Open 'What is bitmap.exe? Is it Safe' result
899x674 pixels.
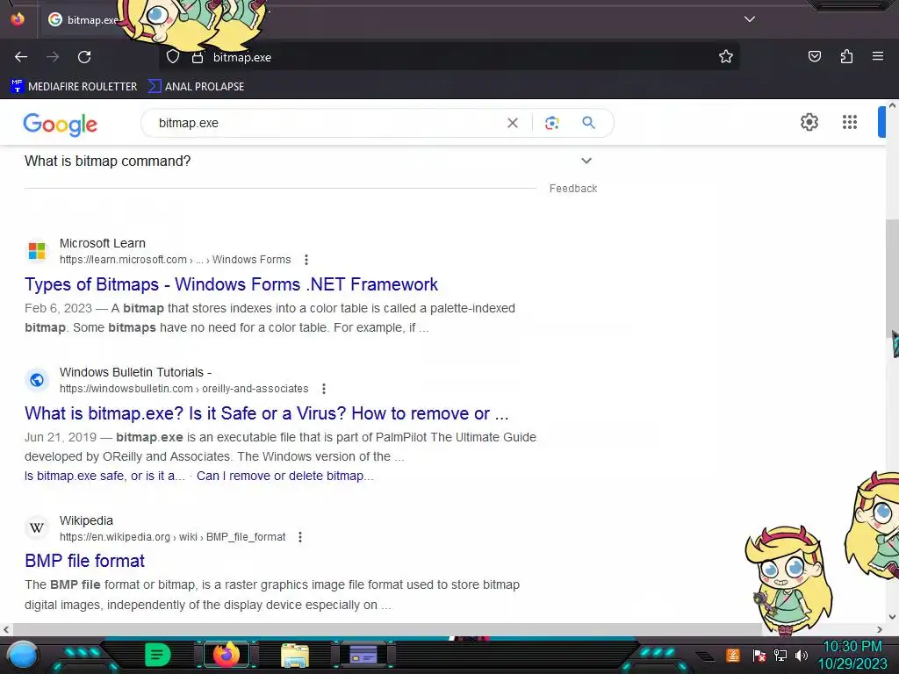pos(267,413)
